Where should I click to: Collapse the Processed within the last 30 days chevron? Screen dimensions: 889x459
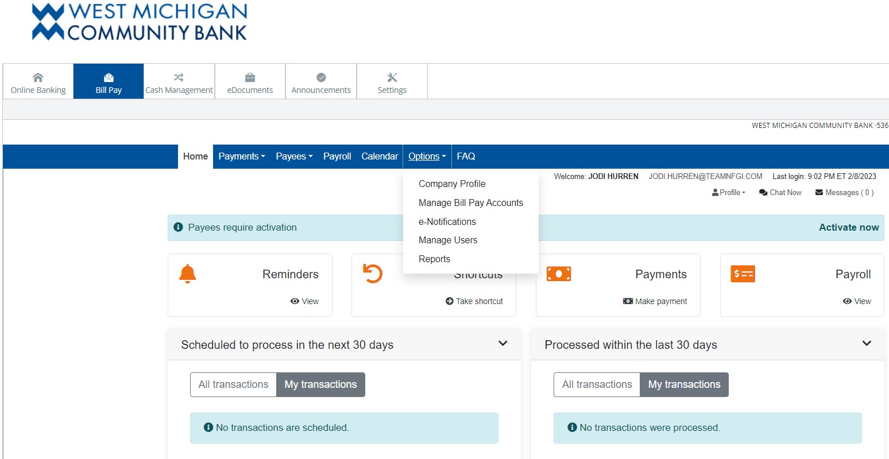pos(867,344)
